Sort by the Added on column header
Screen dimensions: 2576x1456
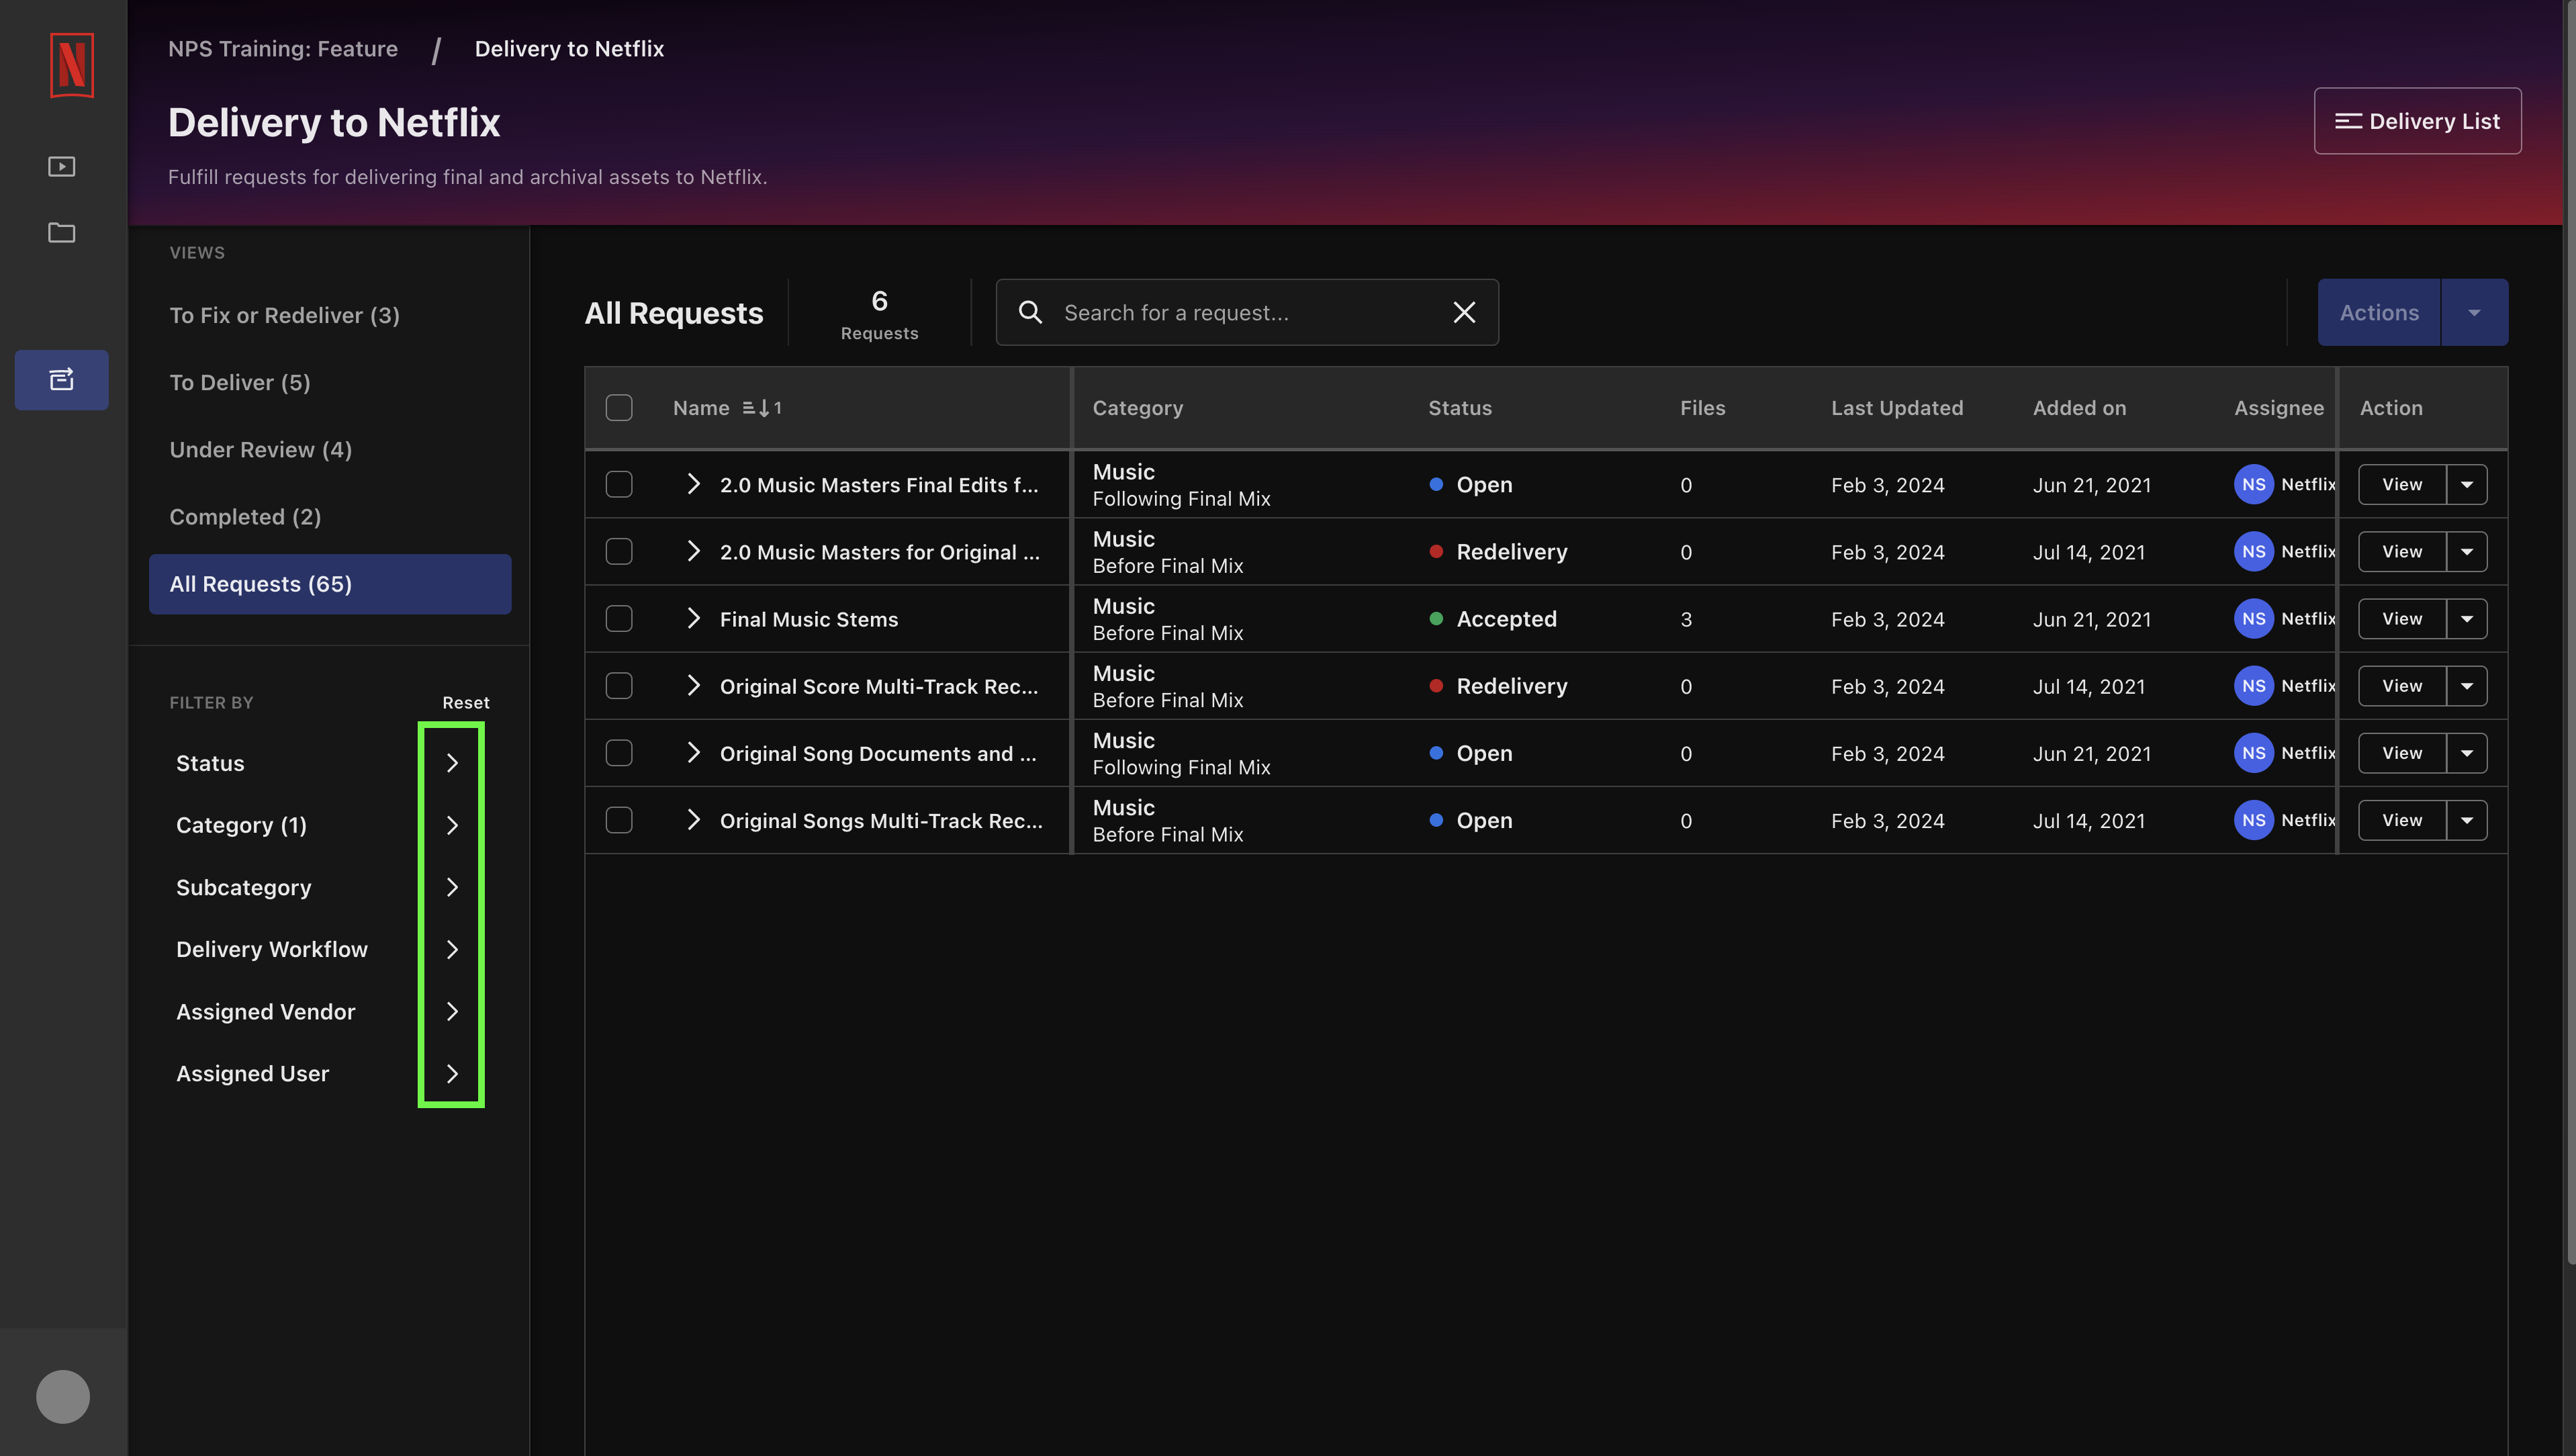[x=2079, y=408]
